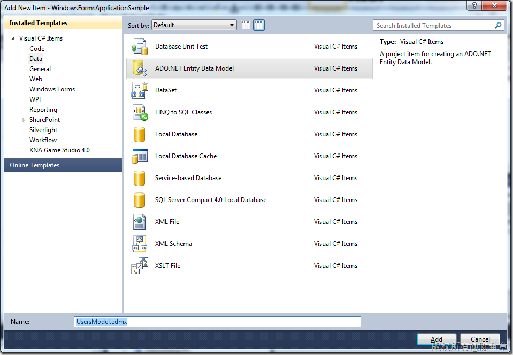Screen dimensions: 513x355
Task: Select the Data category
Action: pos(36,59)
